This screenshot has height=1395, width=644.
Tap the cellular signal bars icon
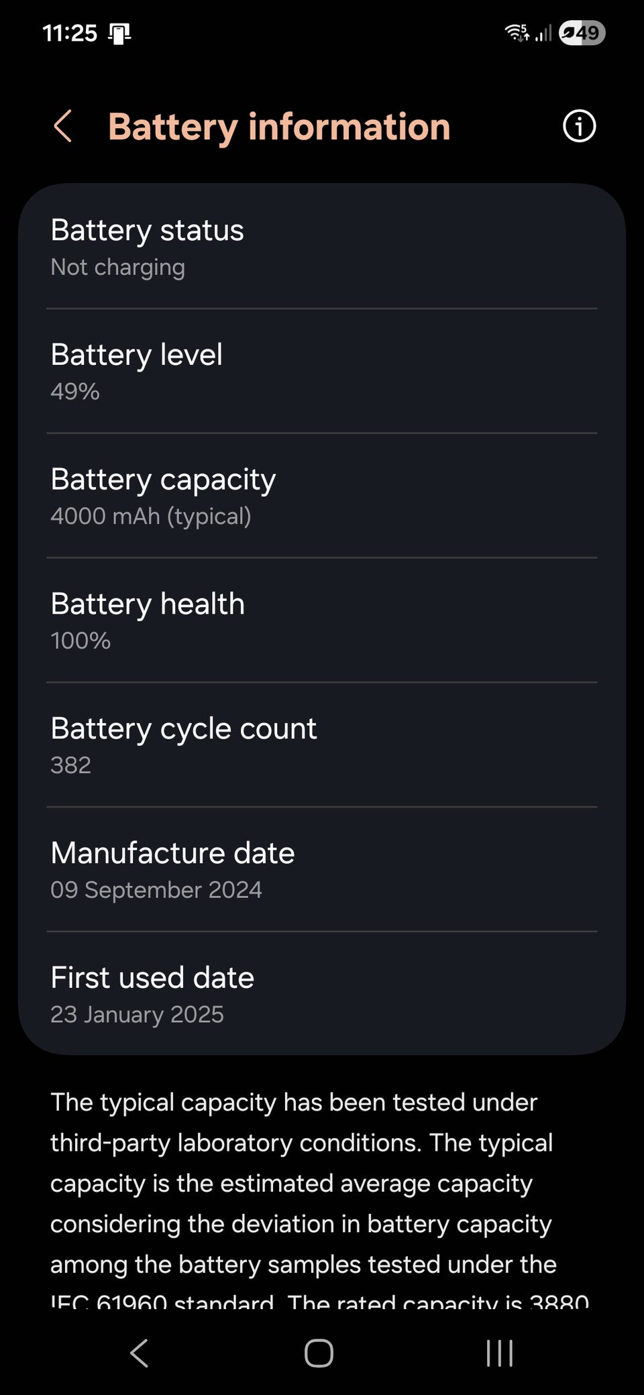pos(543,32)
